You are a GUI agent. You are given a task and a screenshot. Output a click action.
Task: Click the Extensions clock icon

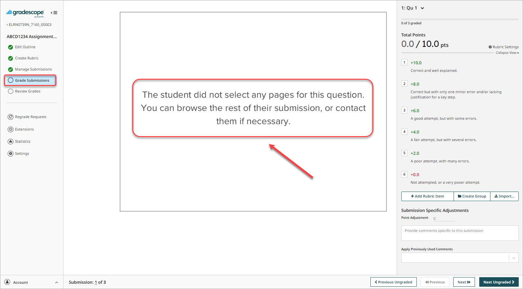(x=11, y=129)
